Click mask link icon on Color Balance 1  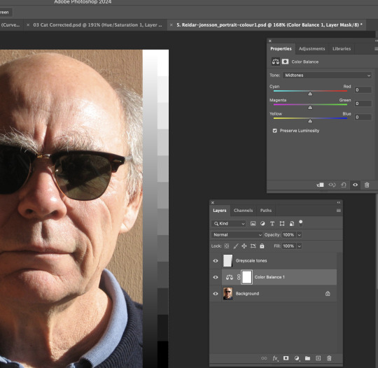pyautogui.click(x=239, y=277)
